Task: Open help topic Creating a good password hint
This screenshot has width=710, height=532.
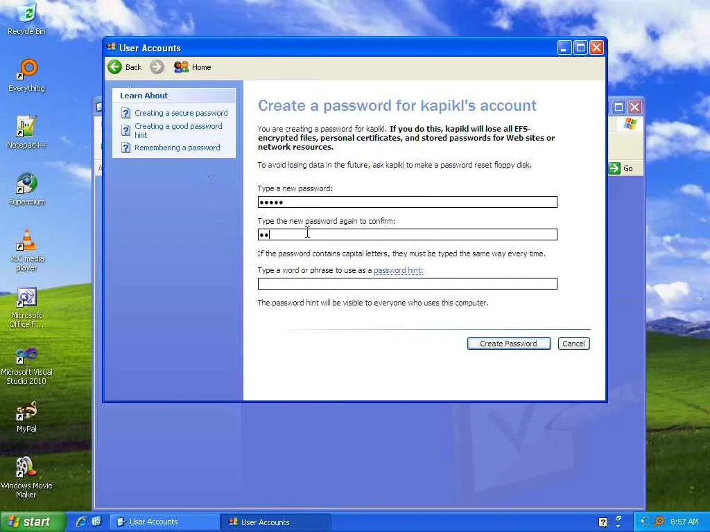Action: 178,130
